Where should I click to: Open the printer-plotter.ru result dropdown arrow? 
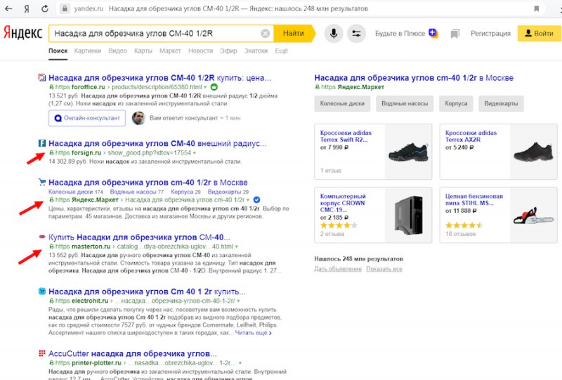(x=240, y=363)
